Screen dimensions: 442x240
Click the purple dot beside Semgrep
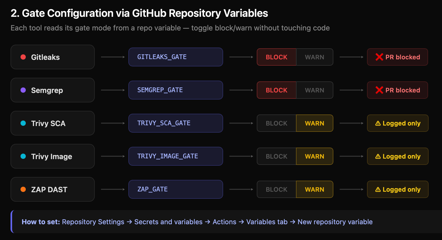tap(23, 90)
